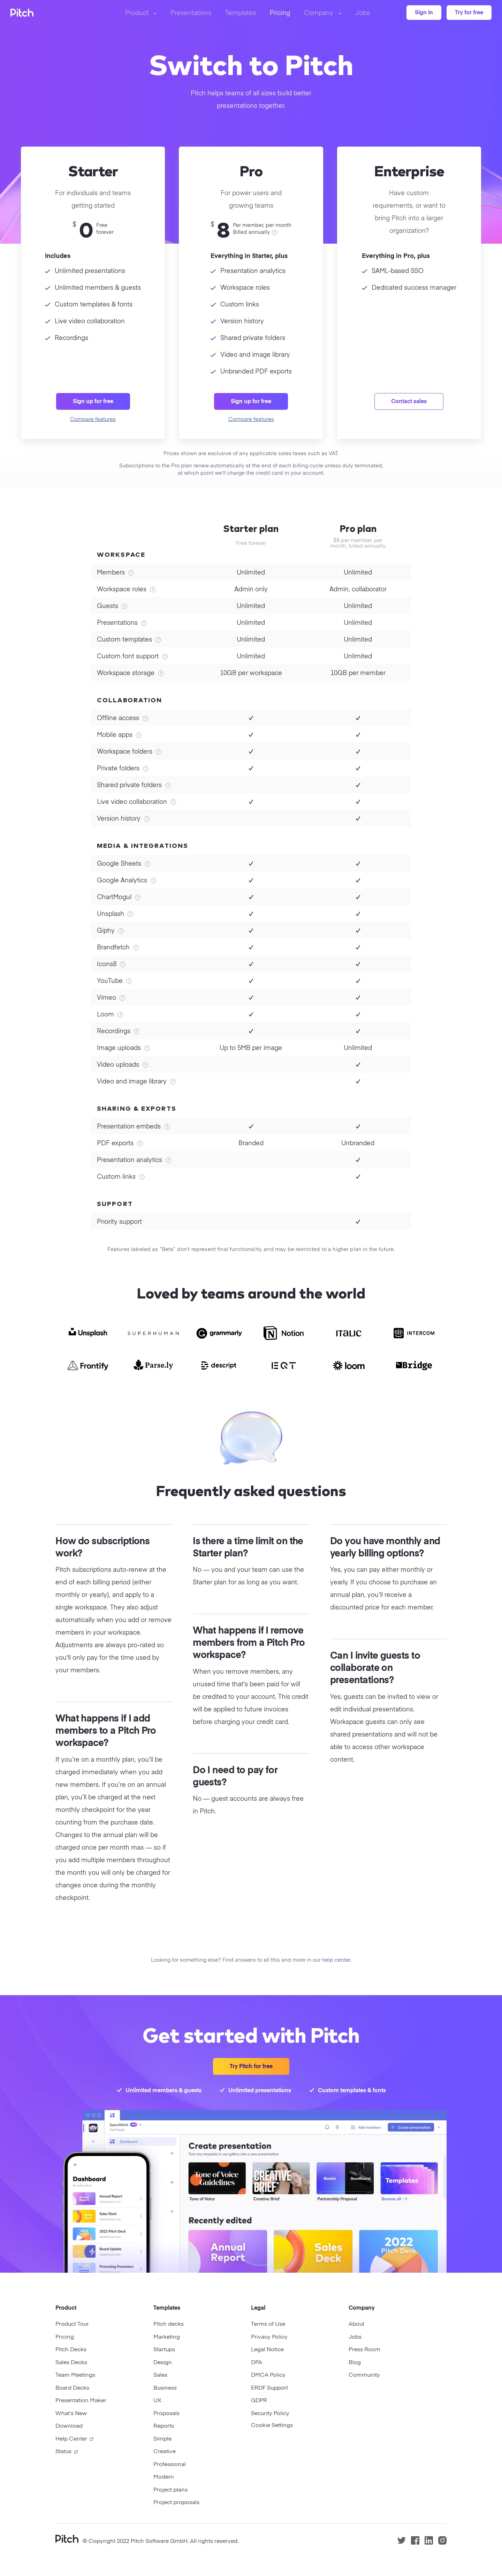Open the Jobs navigation item
Screen dimensions: 502x2576
362,13
